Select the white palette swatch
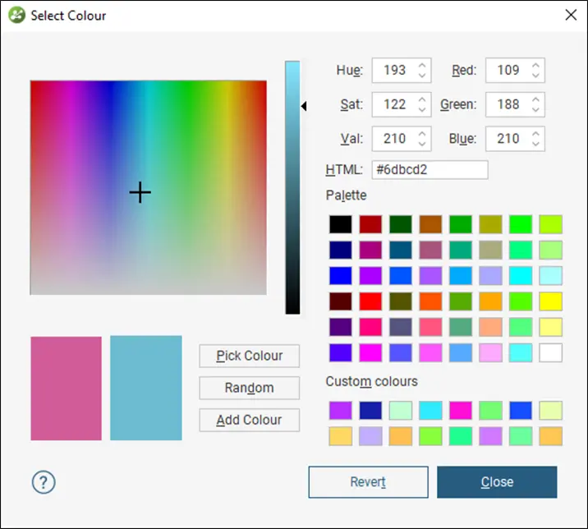This screenshot has height=529, width=588. coord(550,352)
